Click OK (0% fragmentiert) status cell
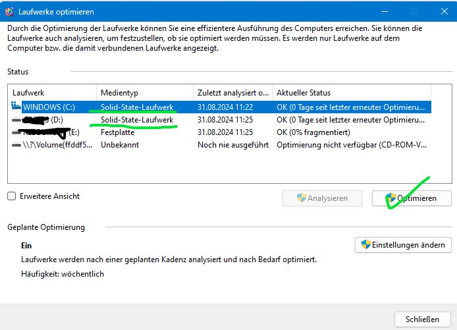 click(313, 132)
